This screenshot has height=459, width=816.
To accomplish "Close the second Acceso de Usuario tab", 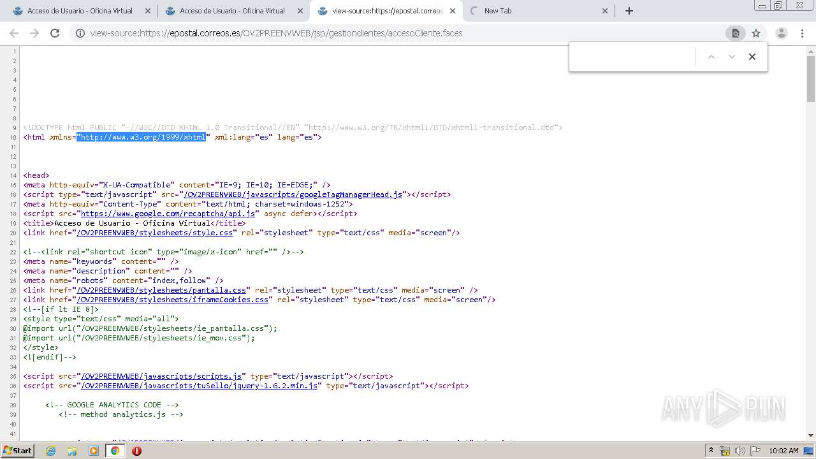I will (x=300, y=11).
